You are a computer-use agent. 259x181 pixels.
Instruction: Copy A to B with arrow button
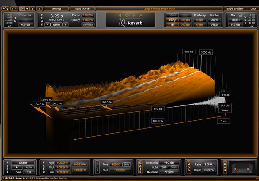27,8
